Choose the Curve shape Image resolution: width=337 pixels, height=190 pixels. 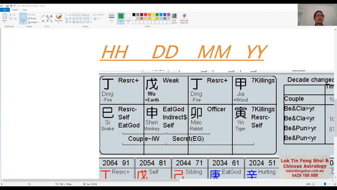point(70,15)
